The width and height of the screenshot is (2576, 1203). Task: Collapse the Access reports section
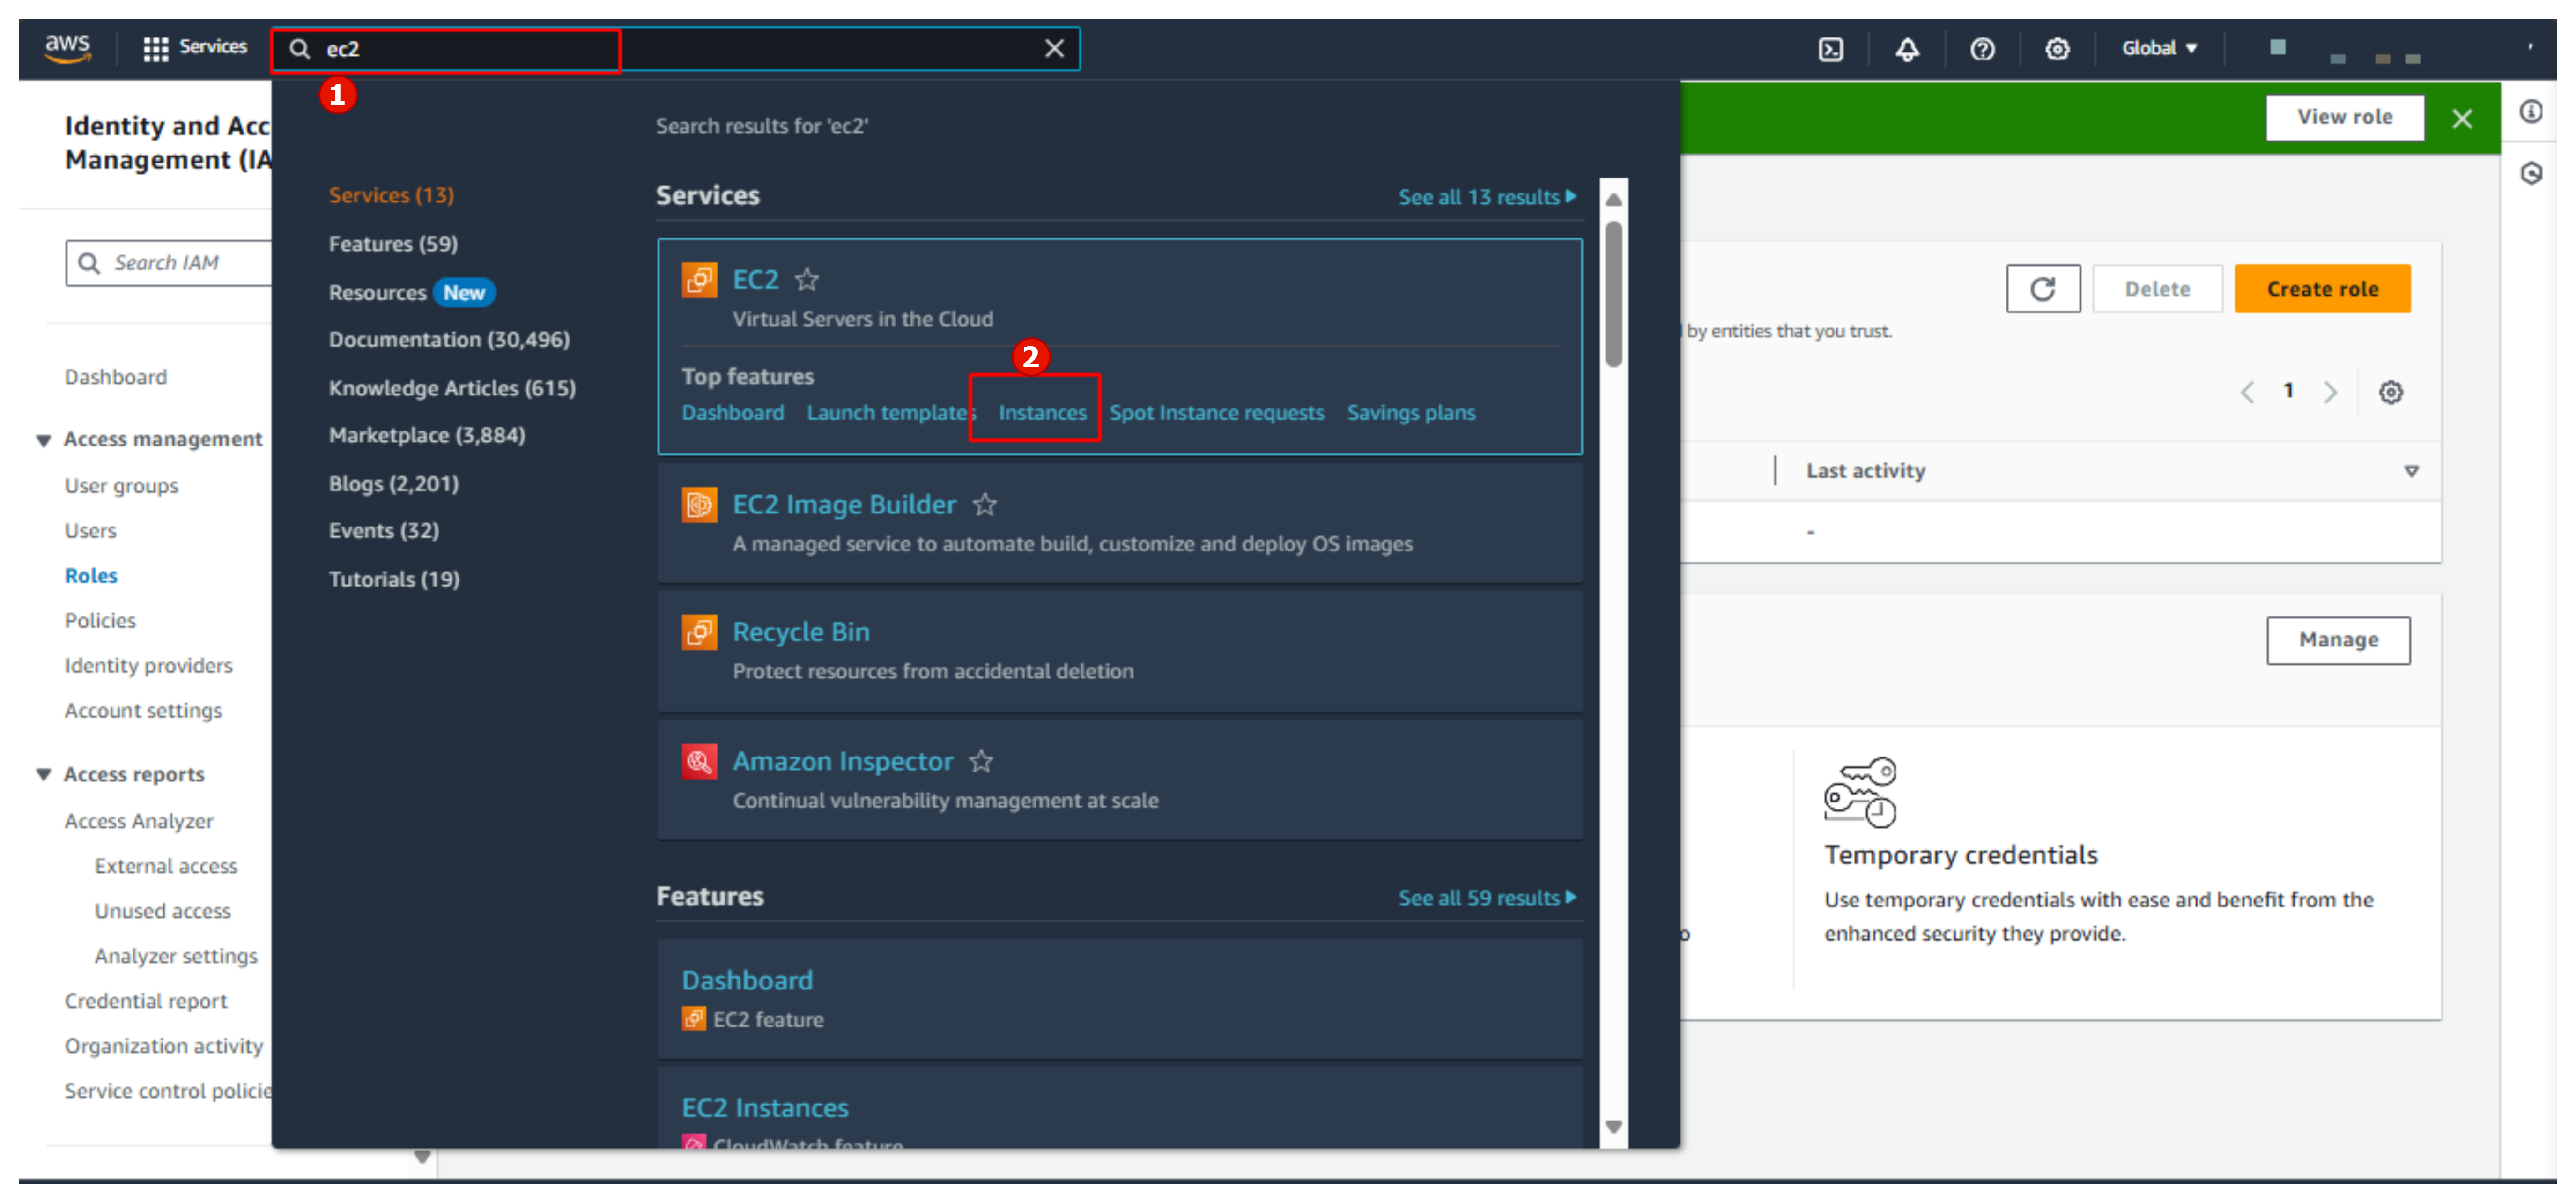click(43, 775)
